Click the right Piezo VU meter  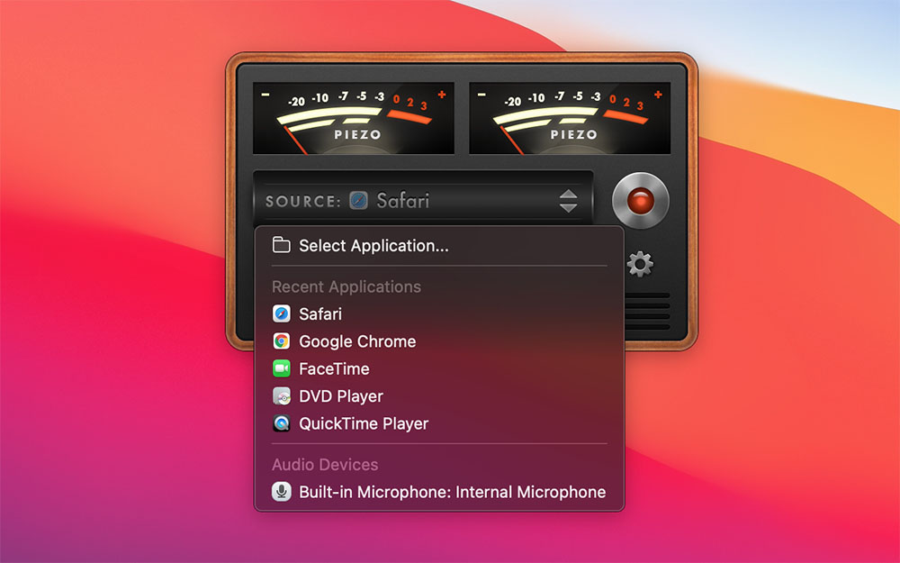click(x=570, y=118)
